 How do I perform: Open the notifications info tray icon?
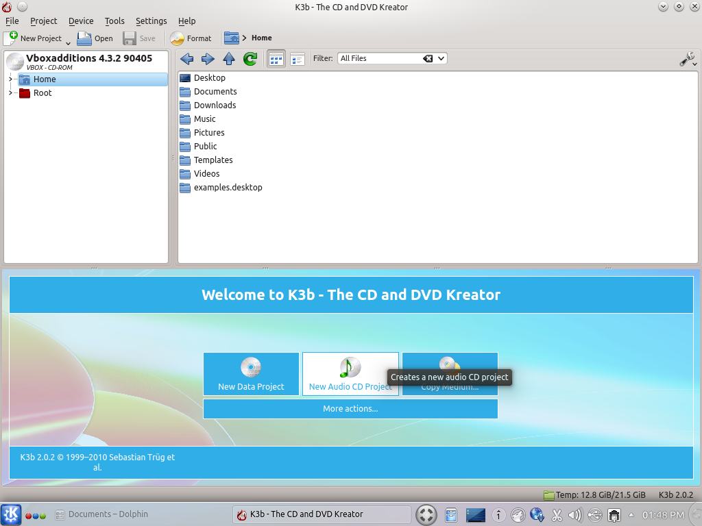pos(498,515)
